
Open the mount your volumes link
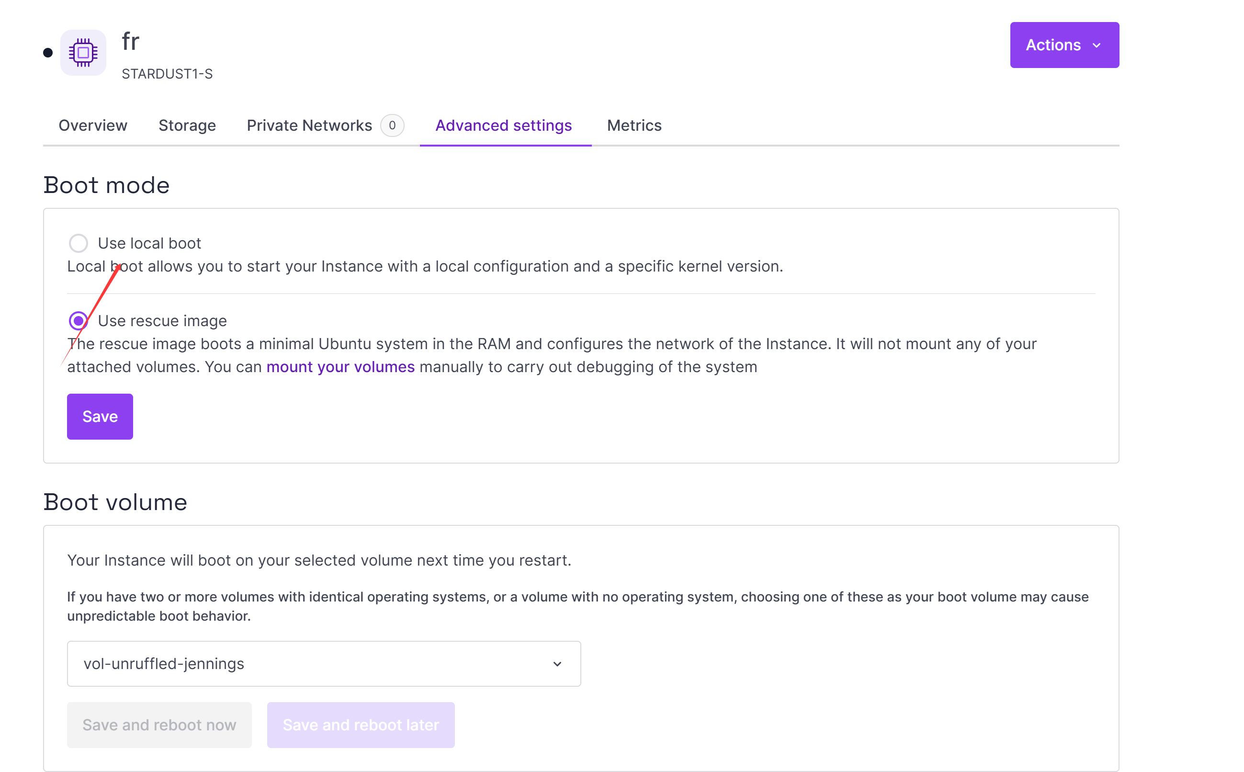[340, 366]
